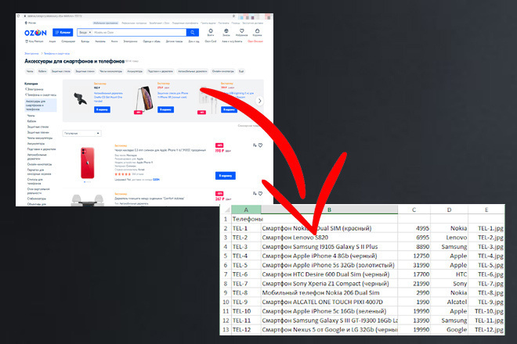Click the iPhone case product title link
Screen dimensions: 517x344
(x=161, y=150)
